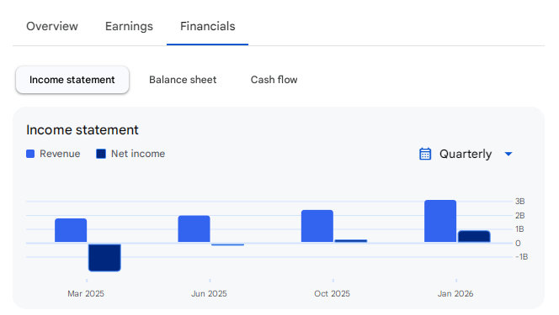Viewport: 559px width, 315px height.
Task: Switch to the Overview tab
Action: (x=52, y=26)
